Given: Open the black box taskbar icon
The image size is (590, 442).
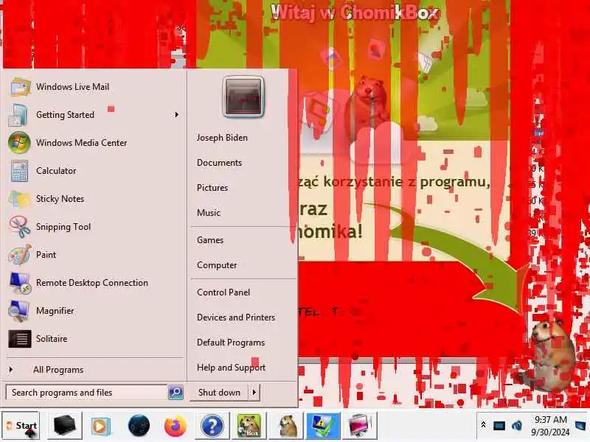Looking at the screenshot, I should pyautogui.click(x=65, y=426).
